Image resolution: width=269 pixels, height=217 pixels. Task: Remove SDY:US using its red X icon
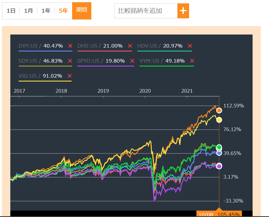click(x=70, y=61)
